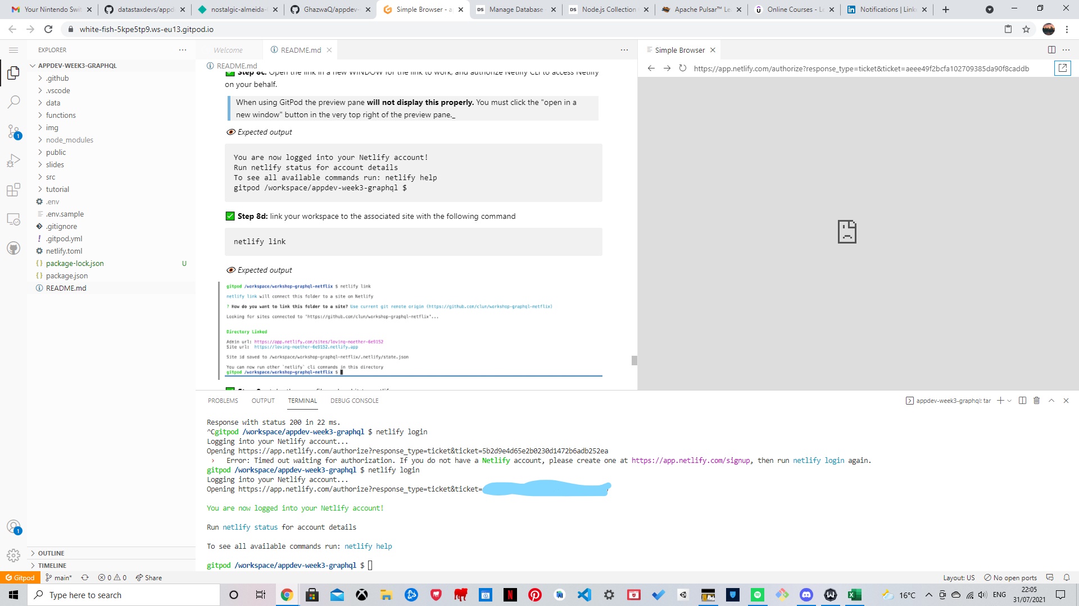This screenshot has height=606, width=1079.
Task: Maximize the terminal panel with the chevron
Action: coord(1051,400)
